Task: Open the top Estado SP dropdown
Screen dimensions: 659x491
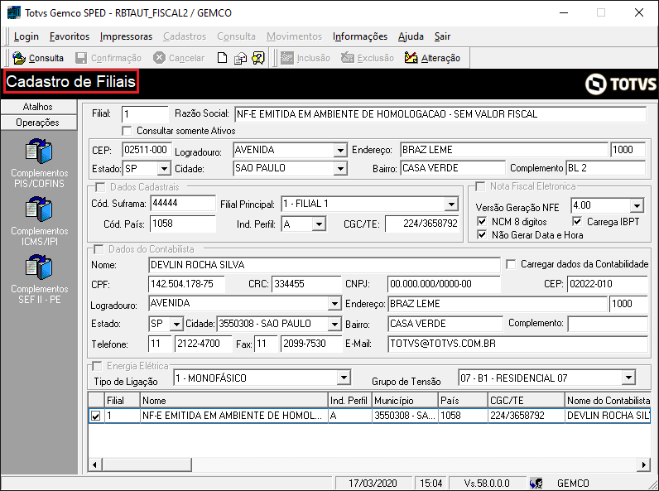Action: [x=164, y=169]
